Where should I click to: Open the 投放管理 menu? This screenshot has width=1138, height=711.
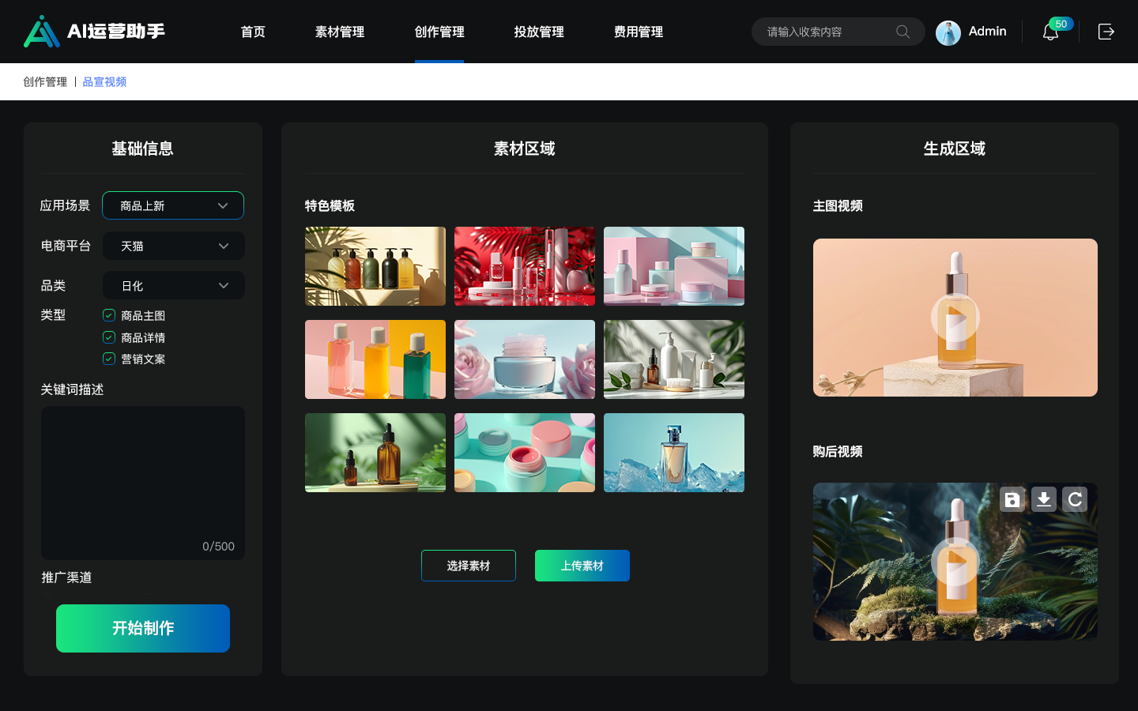pos(539,32)
